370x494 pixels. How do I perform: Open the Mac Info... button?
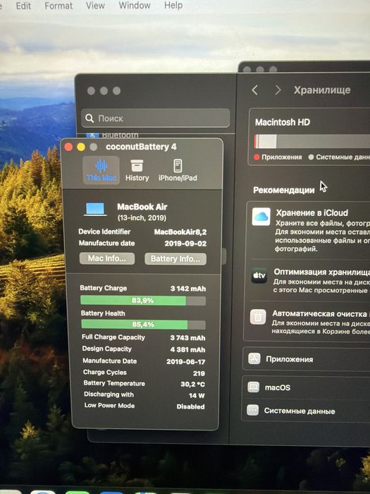[107, 258]
